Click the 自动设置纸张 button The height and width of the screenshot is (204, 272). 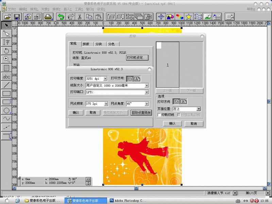tap(141, 113)
